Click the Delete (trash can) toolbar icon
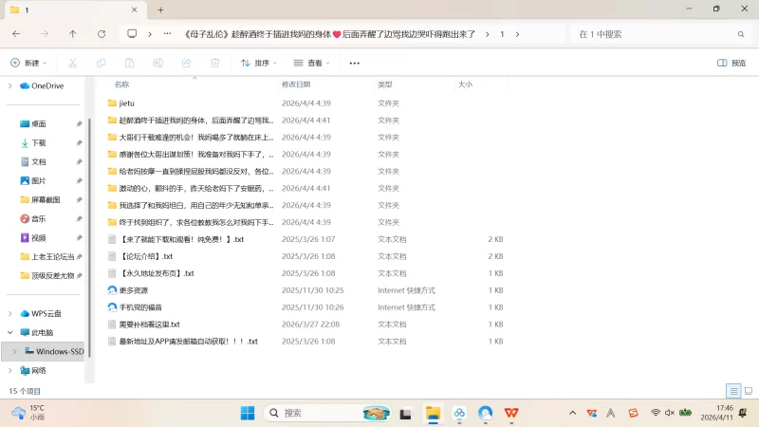The height and width of the screenshot is (427, 759). coord(214,63)
